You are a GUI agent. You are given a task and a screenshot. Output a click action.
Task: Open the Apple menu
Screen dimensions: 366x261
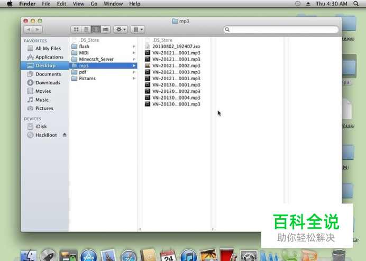[10, 4]
